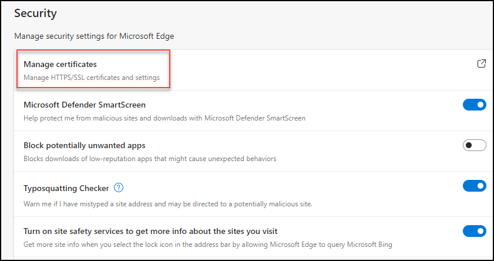Turn off the Typosquatting Checker toggle
The width and height of the screenshot is (494, 261).
pos(475,186)
